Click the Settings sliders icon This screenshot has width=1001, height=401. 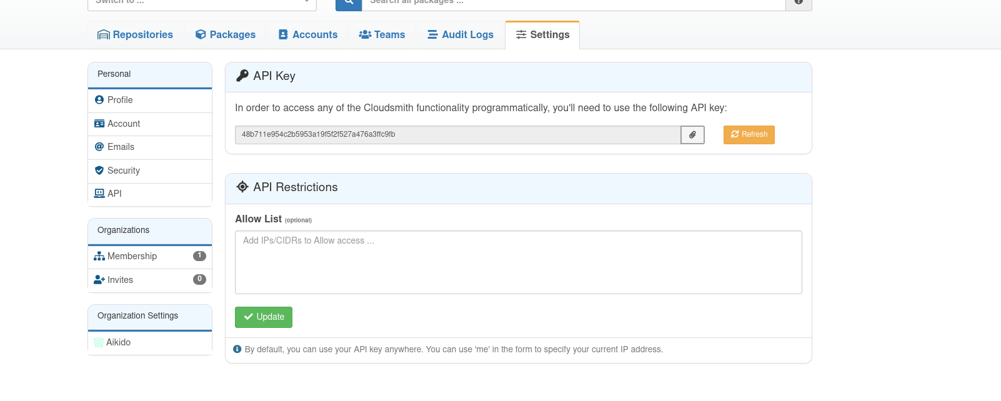click(x=521, y=35)
